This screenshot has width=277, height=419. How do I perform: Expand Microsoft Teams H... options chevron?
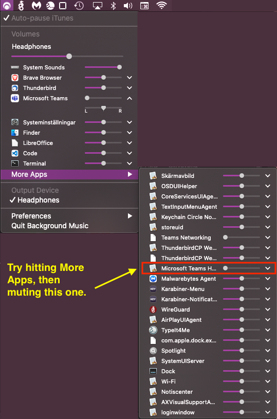(268, 268)
